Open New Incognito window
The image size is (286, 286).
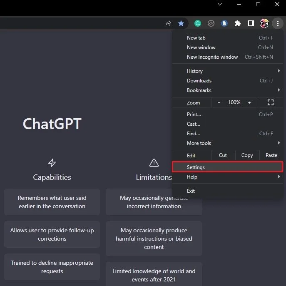[227, 57]
